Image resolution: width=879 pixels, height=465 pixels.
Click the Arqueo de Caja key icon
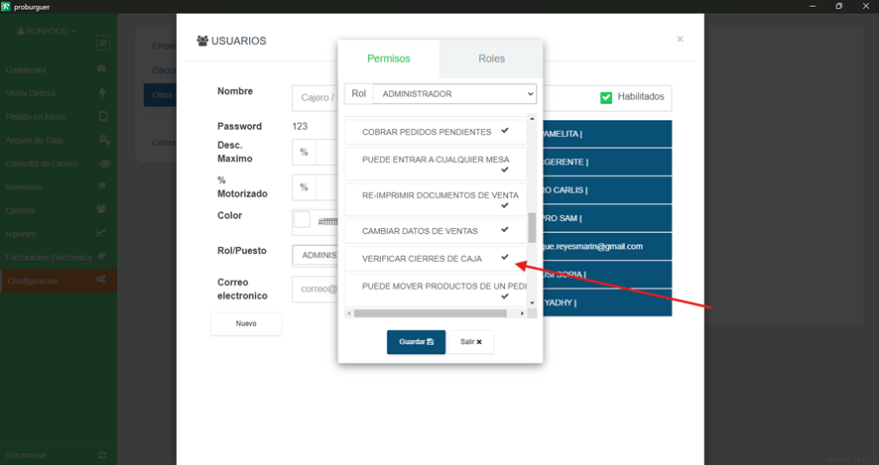tap(105, 140)
